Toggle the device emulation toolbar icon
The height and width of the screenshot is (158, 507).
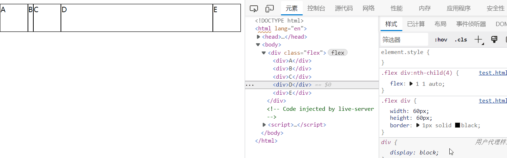269,9
